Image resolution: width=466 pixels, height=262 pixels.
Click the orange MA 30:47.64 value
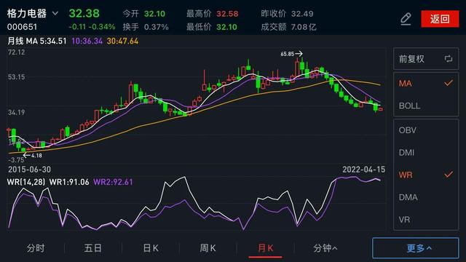122,41
